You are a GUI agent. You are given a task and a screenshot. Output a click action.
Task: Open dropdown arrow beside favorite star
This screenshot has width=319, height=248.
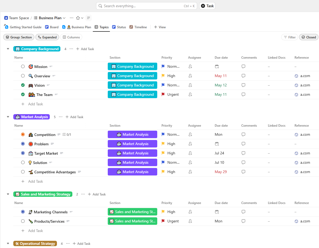(x=82, y=18)
